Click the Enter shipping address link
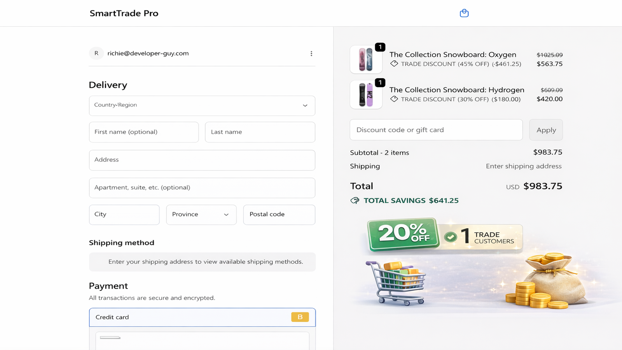Image resolution: width=622 pixels, height=350 pixels. click(x=524, y=166)
